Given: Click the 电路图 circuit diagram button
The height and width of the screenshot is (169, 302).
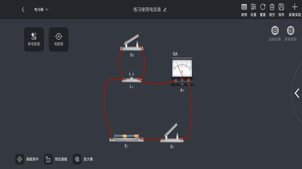Looking at the screenshot, I should pos(59,39).
